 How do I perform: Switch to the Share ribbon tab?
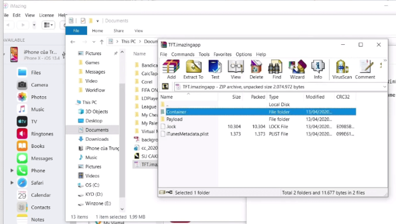click(118, 31)
